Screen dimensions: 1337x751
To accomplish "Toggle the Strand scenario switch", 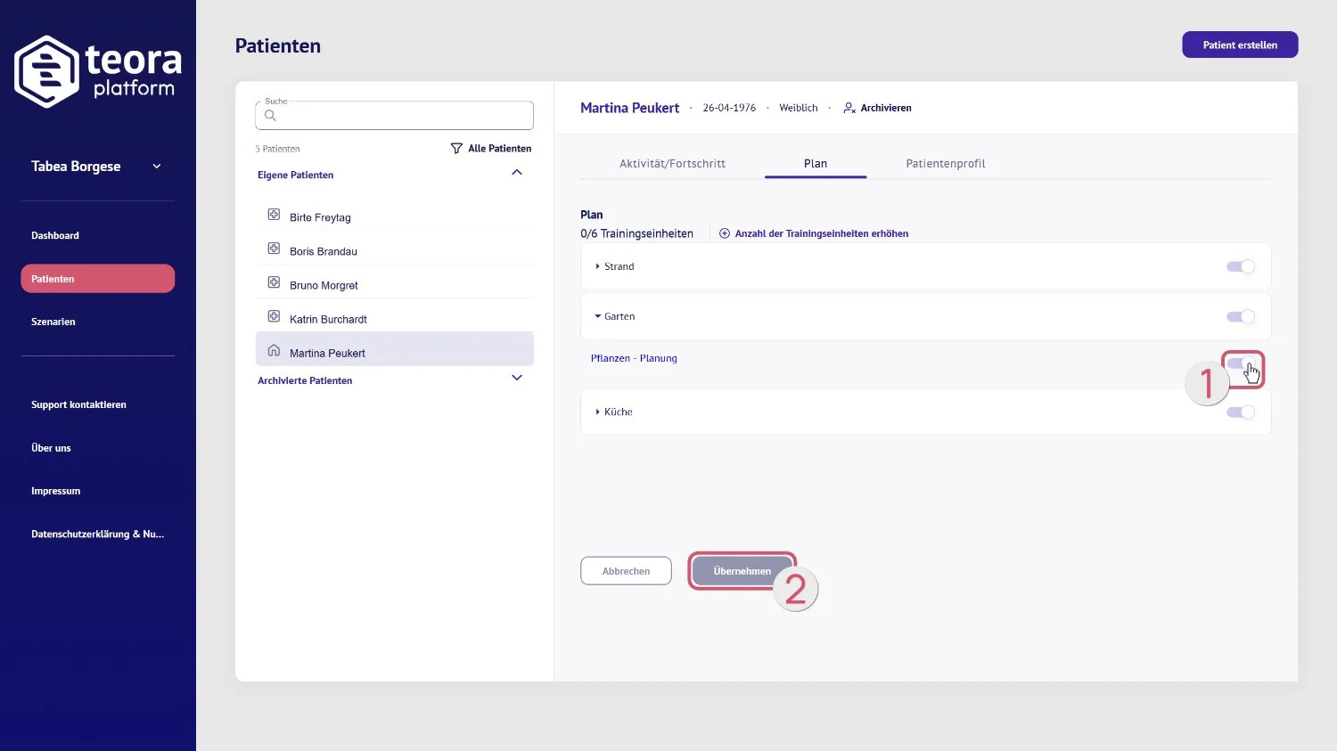I will [x=1241, y=266].
